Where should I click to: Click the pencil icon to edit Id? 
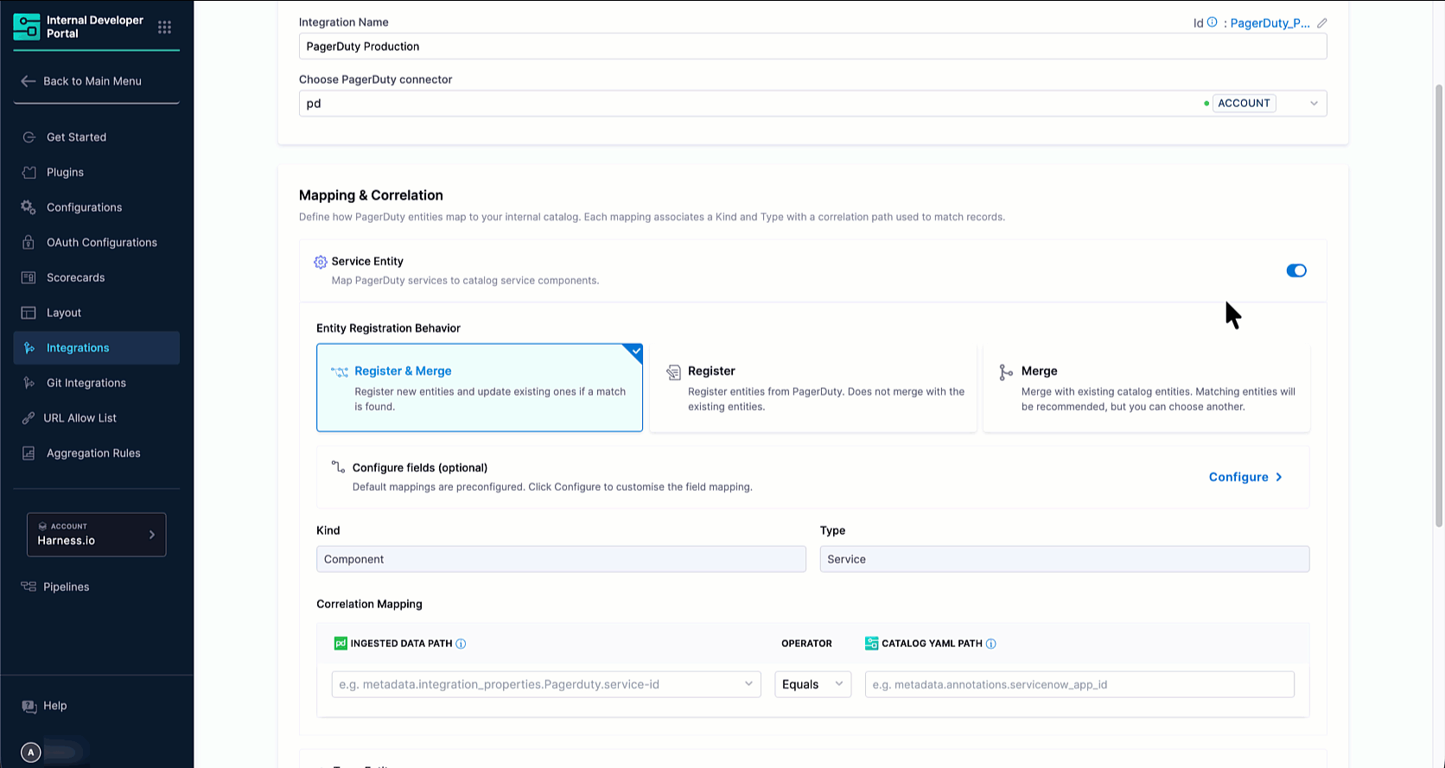coord(1321,23)
